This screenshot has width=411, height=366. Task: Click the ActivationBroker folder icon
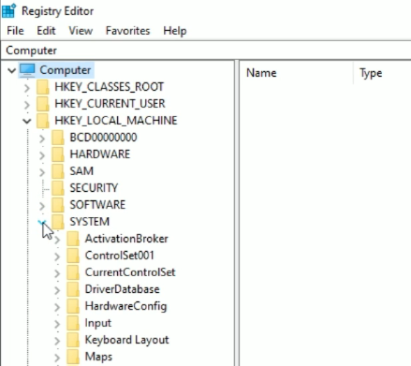pos(73,239)
